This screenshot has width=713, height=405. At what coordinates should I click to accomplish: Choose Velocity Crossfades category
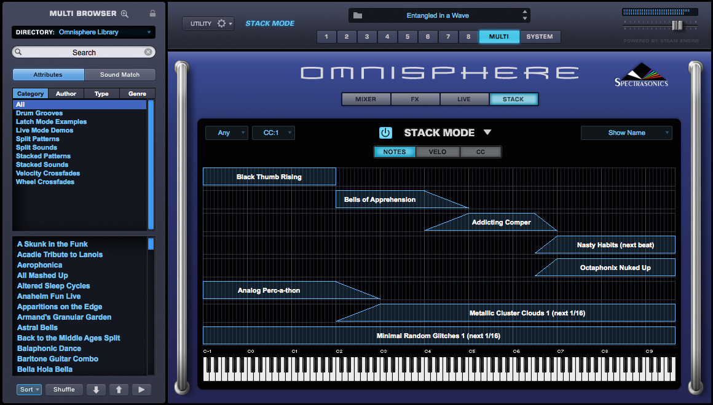(48, 174)
